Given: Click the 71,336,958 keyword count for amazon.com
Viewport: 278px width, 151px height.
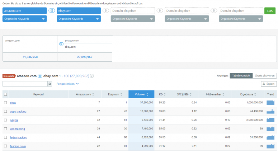Looking at the screenshot, I should (30, 57).
